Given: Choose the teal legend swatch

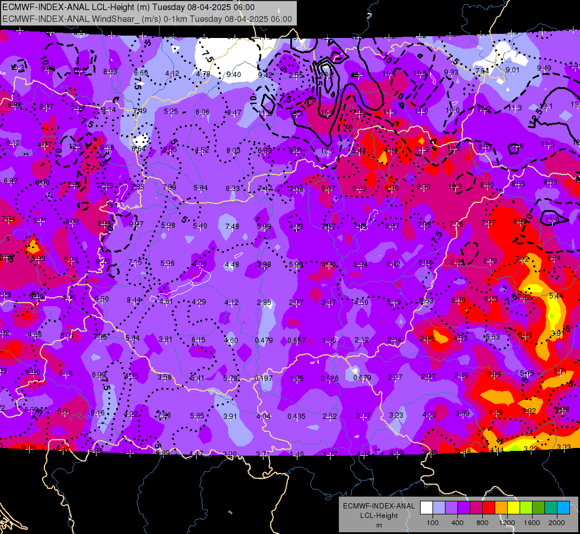Looking at the screenshot, I should (551, 508).
